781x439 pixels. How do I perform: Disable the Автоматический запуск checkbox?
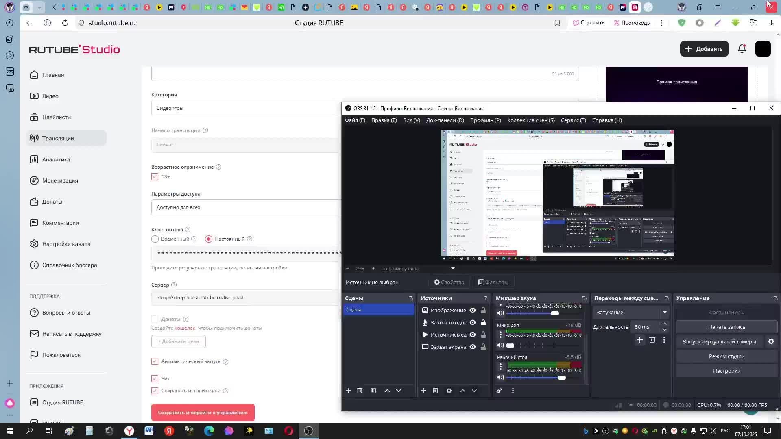tap(155, 361)
